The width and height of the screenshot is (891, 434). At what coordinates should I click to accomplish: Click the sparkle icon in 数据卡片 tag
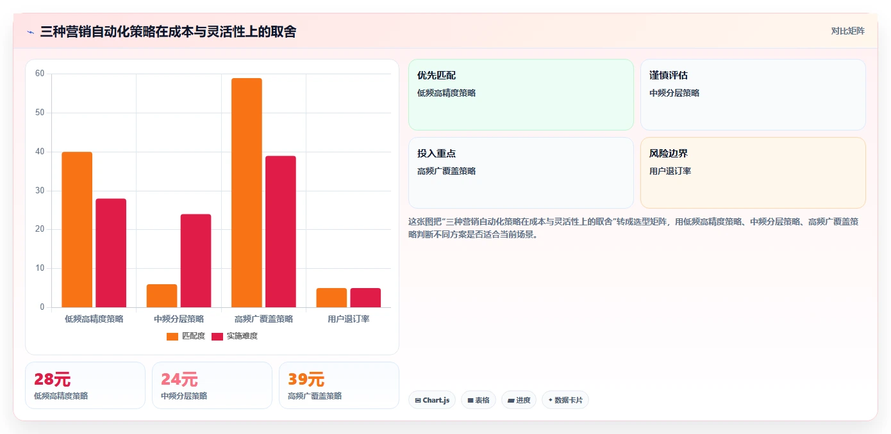[551, 401]
